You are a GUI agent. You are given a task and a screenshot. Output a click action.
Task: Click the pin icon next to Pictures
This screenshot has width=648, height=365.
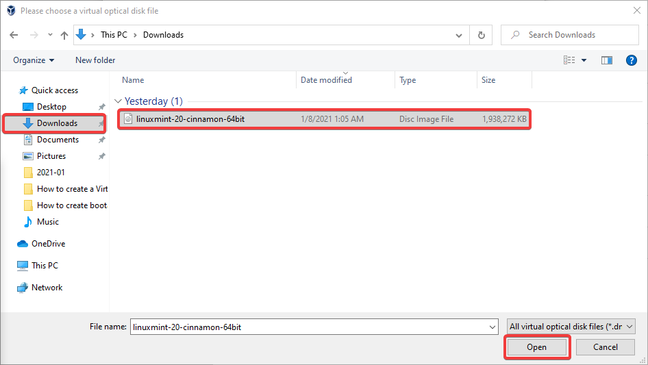(x=101, y=156)
